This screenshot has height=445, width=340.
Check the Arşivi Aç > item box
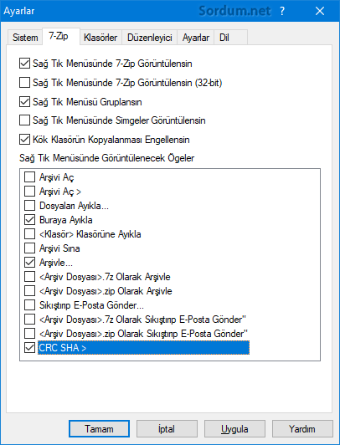coord(29,192)
